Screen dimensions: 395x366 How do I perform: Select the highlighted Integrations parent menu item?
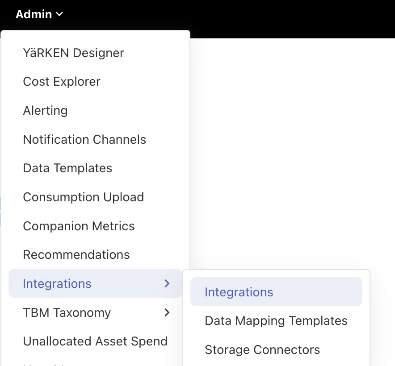[57, 283]
